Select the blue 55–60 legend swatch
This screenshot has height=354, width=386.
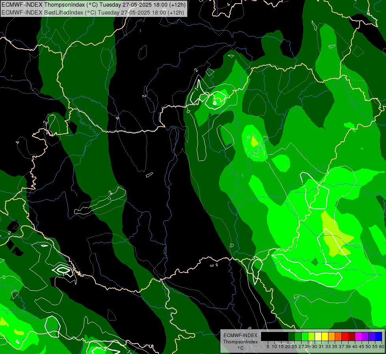click(379, 337)
